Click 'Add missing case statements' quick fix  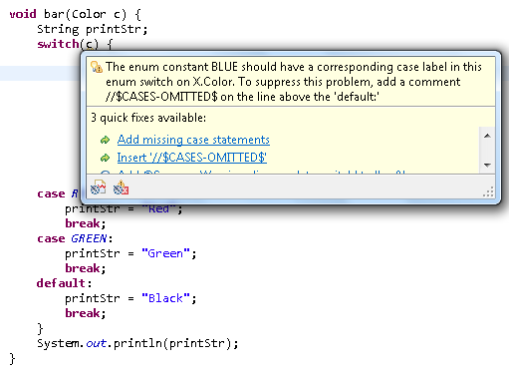tap(193, 140)
